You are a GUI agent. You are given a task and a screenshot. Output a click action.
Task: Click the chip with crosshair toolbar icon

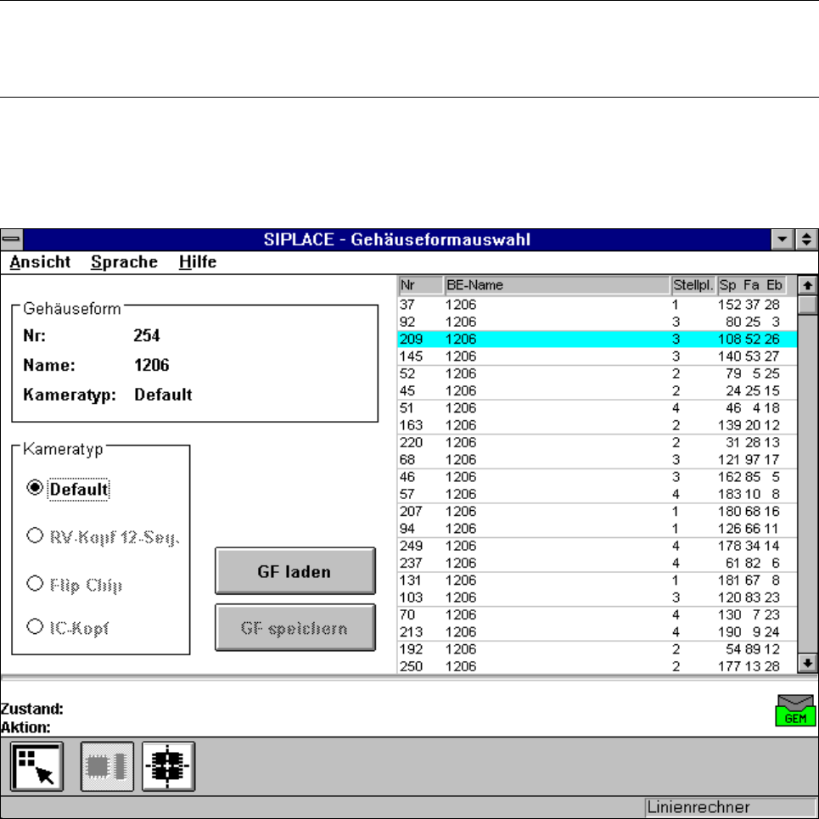coord(168,766)
